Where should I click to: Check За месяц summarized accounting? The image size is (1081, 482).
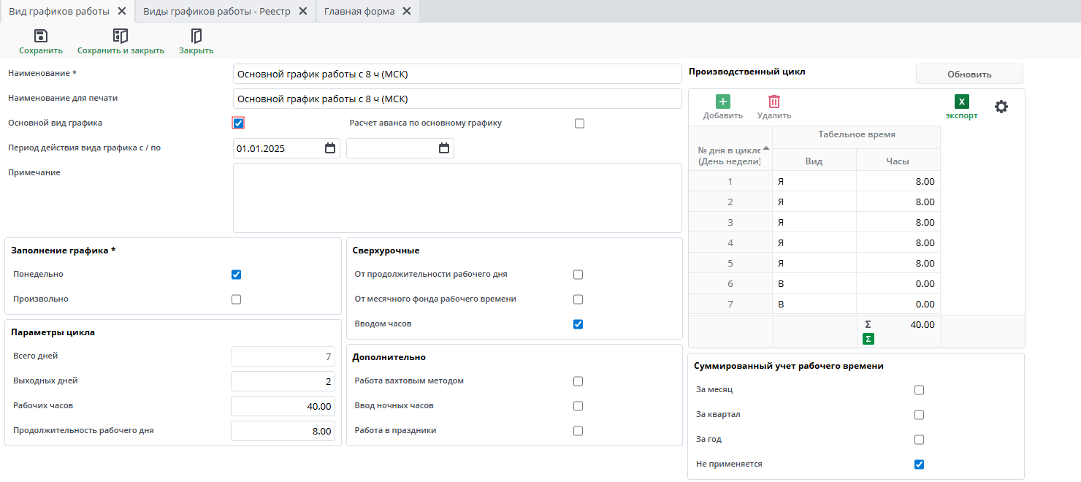(x=919, y=390)
